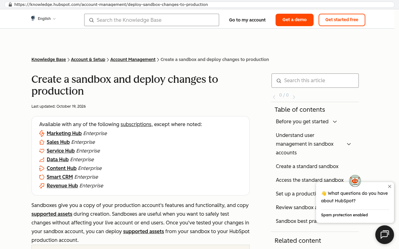The image size is (399, 249).
Task: Click the Knowledge Base search magnifier icon
Action: (91, 20)
